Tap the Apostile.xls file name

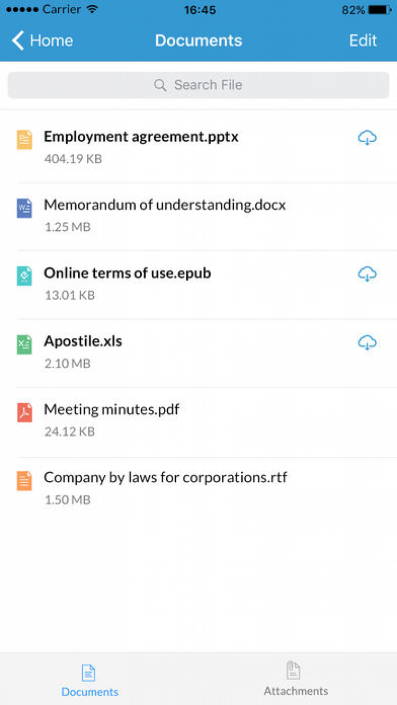[x=83, y=341]
